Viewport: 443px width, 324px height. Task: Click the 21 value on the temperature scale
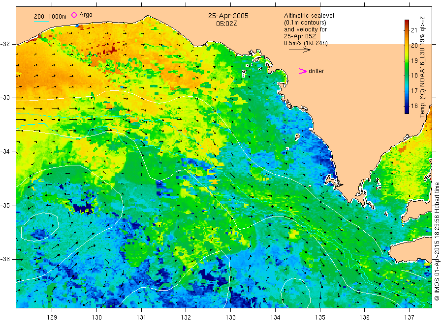pos(414,30)
